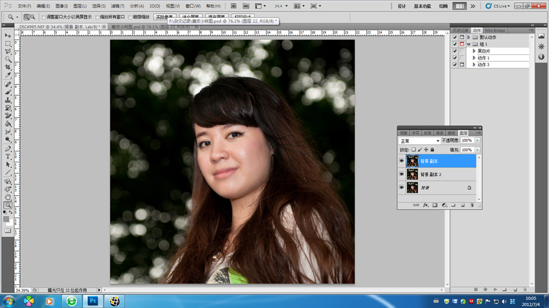
Task: Hide the 背景 副本 2 layer
Action: pos(402,174)
